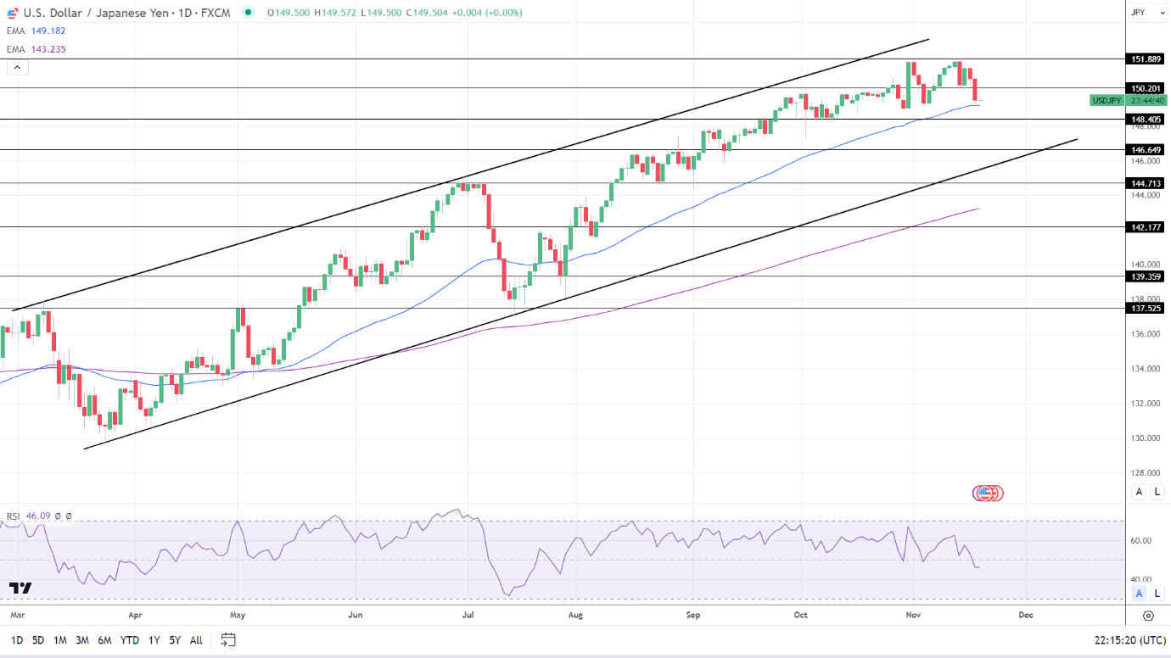Toggle auto scale in the RSI pane

1137,594
